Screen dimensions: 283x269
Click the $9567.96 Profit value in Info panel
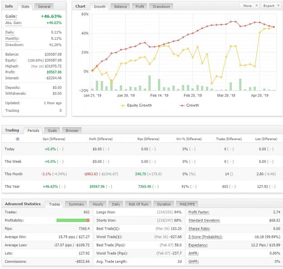[x=54, y=72]
